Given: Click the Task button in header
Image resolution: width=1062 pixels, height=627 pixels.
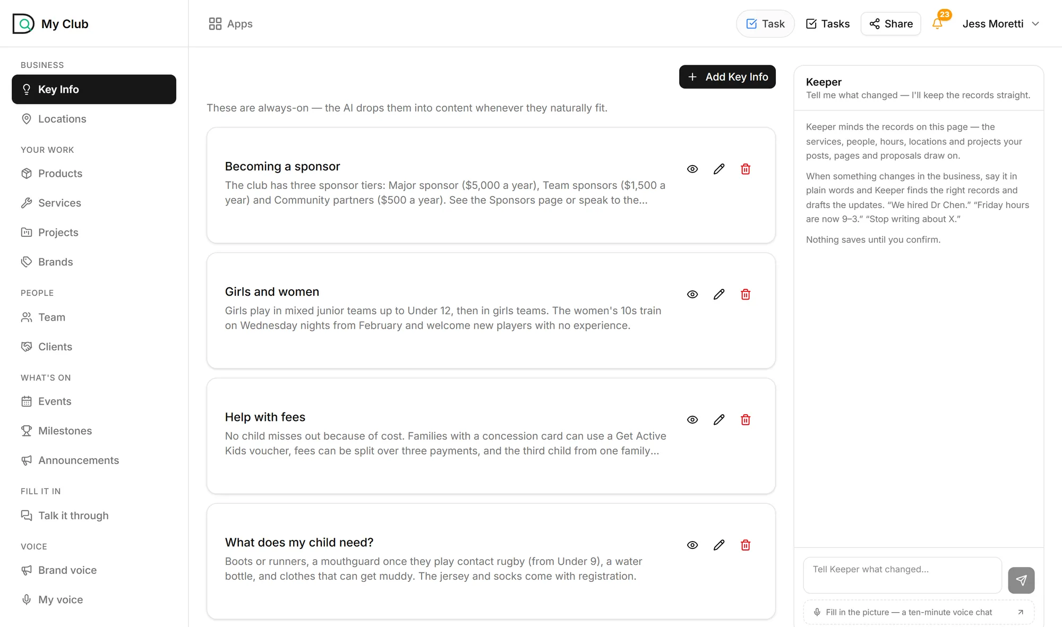Looking at the screenshot, I should (765, 24).
